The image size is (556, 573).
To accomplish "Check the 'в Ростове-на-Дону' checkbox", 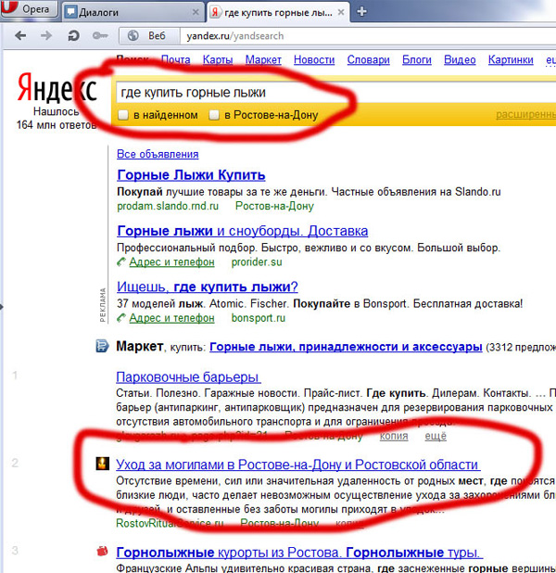I will [x=214, y=115].
